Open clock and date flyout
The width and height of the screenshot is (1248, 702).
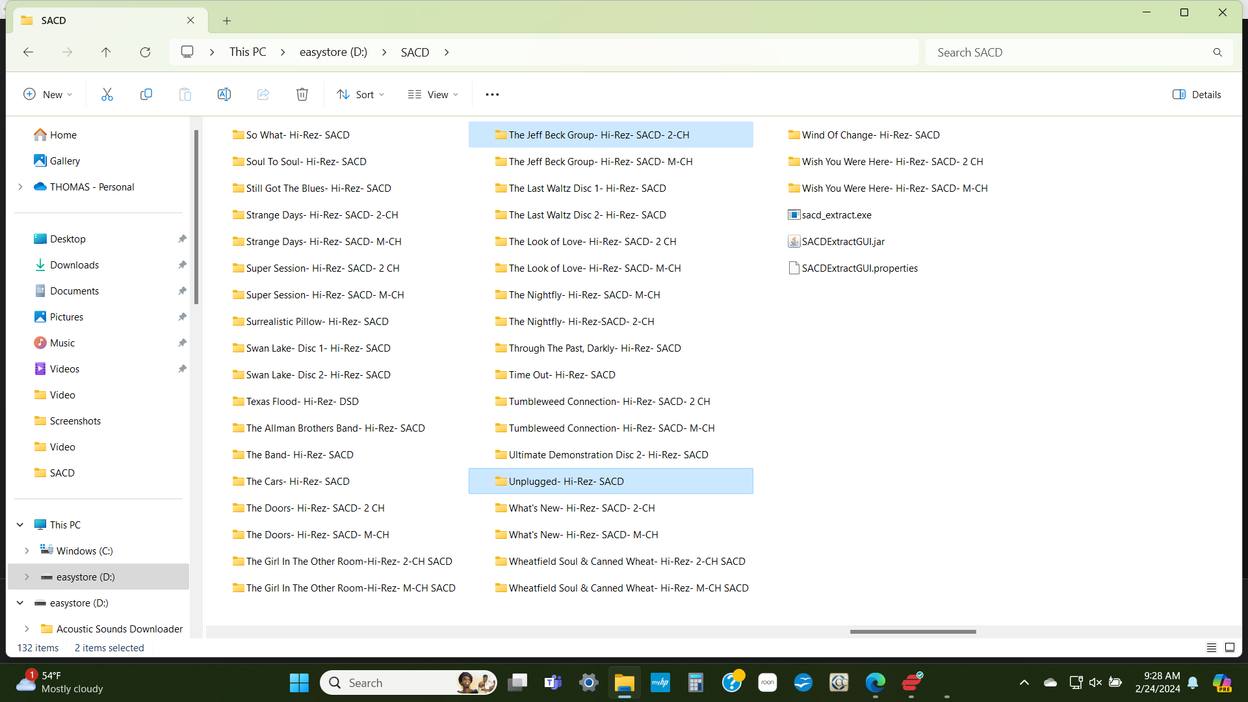[1158, 682]
